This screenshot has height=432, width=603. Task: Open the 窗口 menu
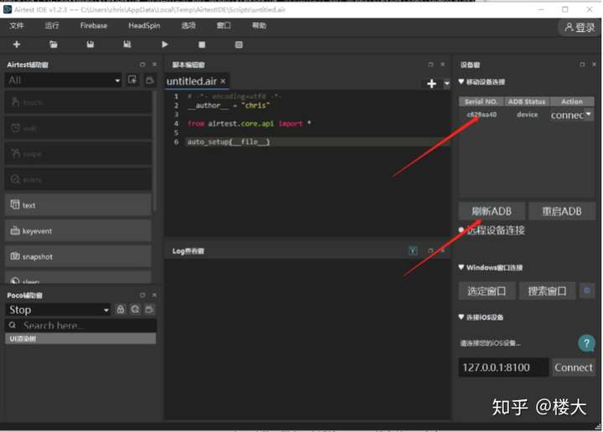tap(224, 25)
